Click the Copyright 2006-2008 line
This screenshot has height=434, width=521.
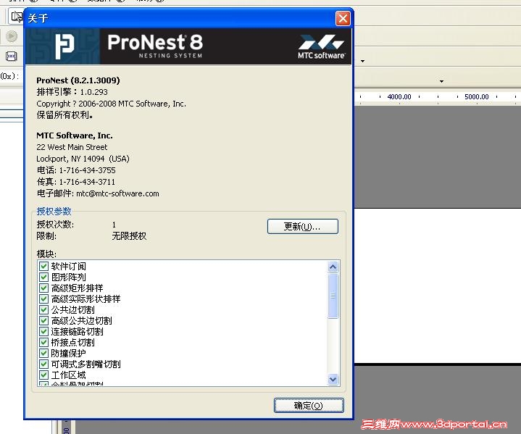[x=112, y=104]
